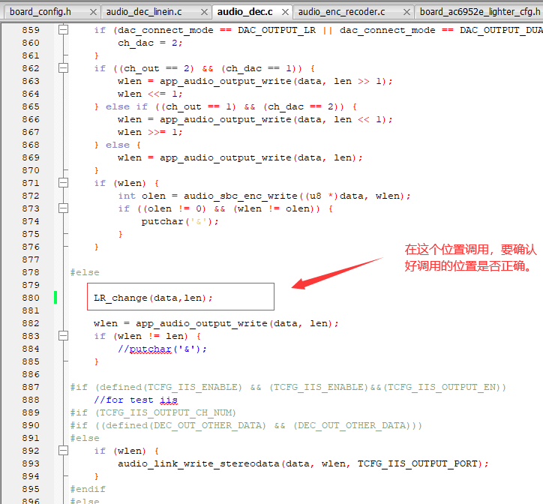This screenshot has height=504, width=543.
Task: Click line number 859 in the gutter
Action: click(x=31, y=30)
